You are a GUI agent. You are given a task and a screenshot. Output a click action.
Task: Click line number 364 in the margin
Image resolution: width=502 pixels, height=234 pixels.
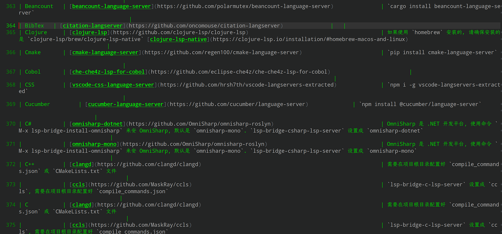pos(10,25)
